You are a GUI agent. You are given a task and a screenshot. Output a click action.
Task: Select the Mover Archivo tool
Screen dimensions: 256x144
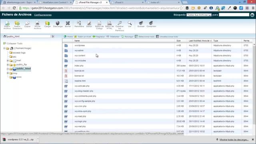[x=37, y=25]
